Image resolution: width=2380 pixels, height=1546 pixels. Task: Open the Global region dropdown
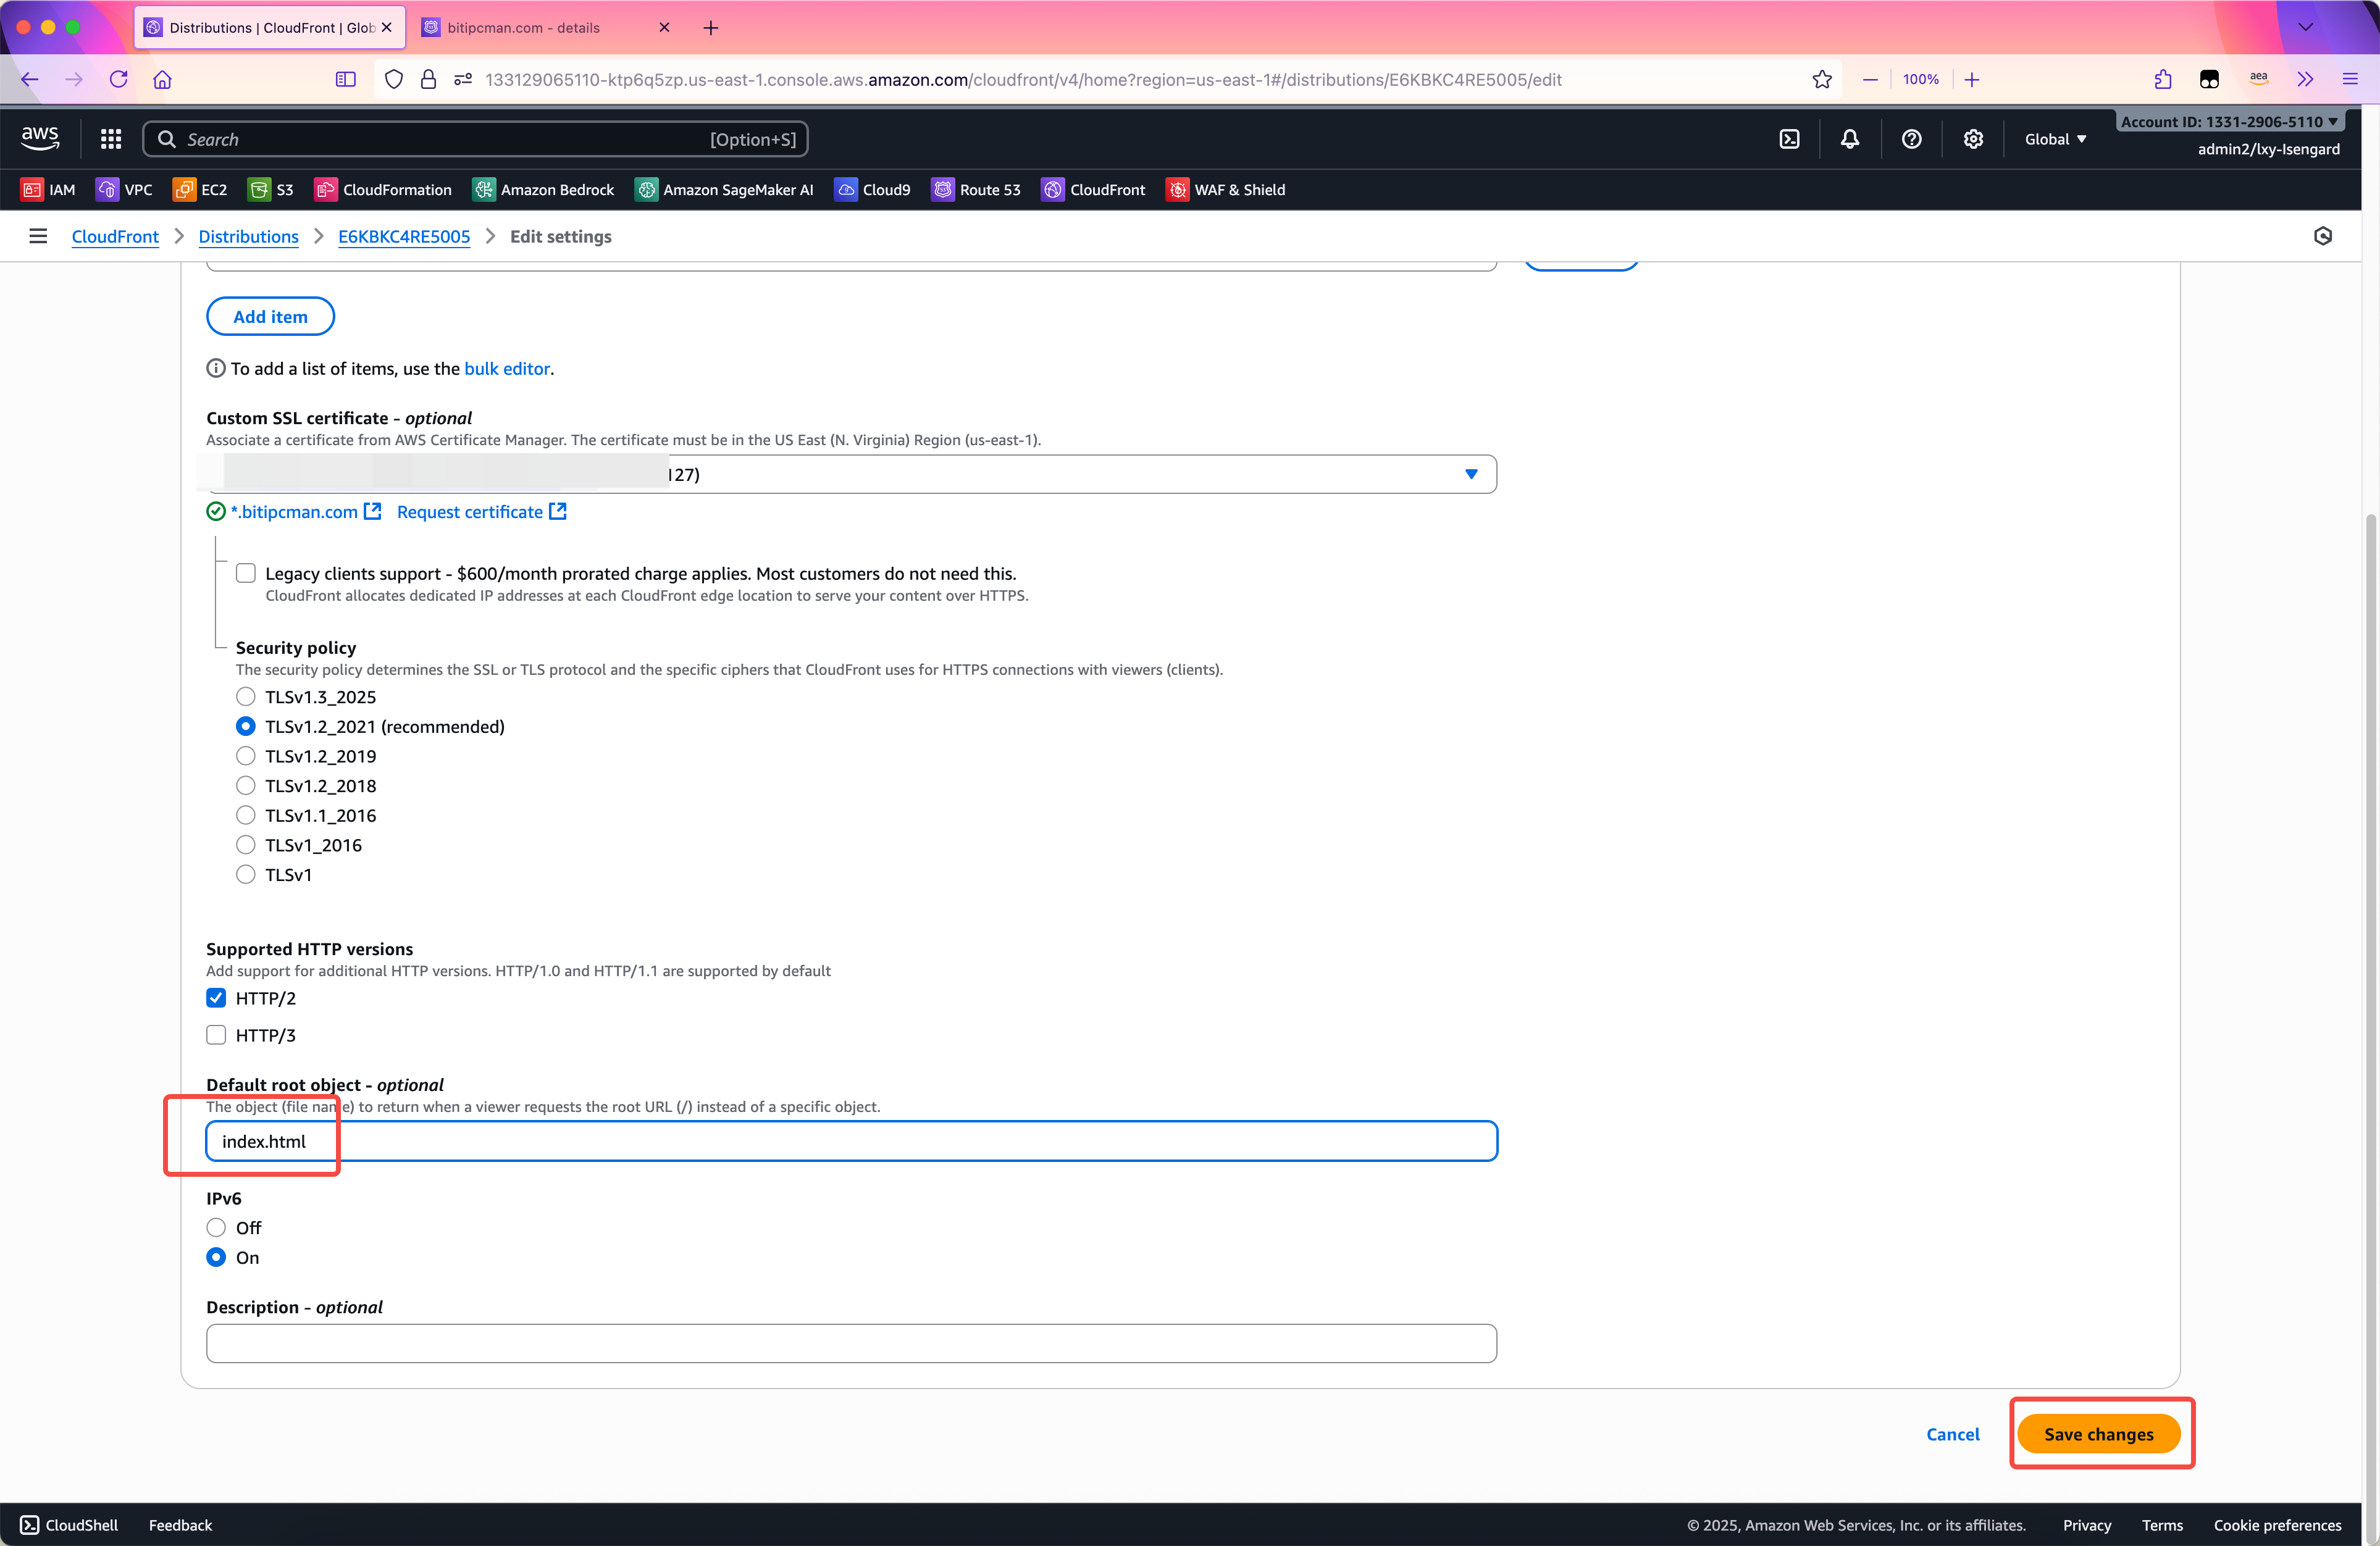[x=2055, y=139]
